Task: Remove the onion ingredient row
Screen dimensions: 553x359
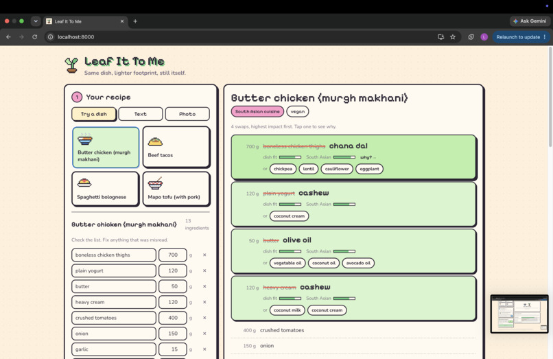Action: coord(204,334)
